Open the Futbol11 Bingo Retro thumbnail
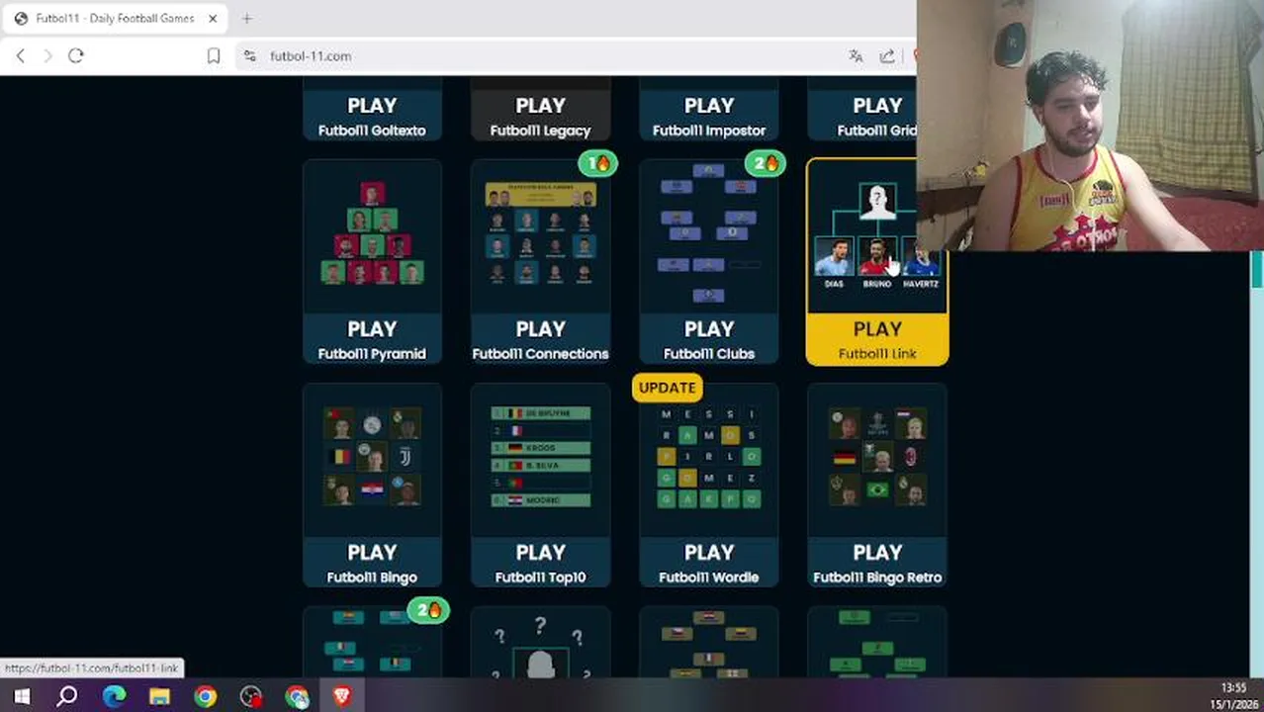 pyautogui.click(x=877, y=458)
